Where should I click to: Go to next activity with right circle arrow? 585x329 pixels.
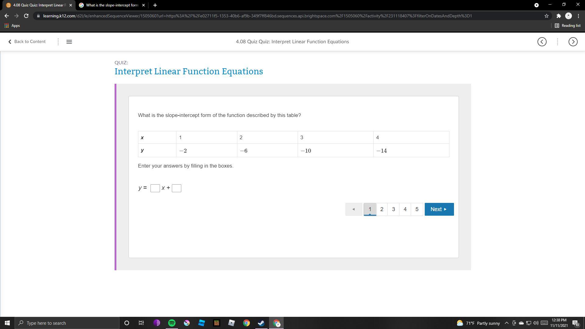tap(573, 42)
